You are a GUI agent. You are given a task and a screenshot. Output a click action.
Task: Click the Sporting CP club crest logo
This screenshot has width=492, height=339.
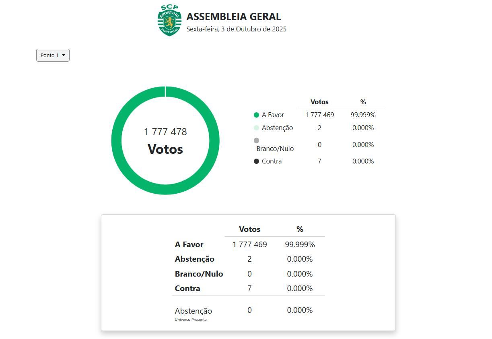169,21
